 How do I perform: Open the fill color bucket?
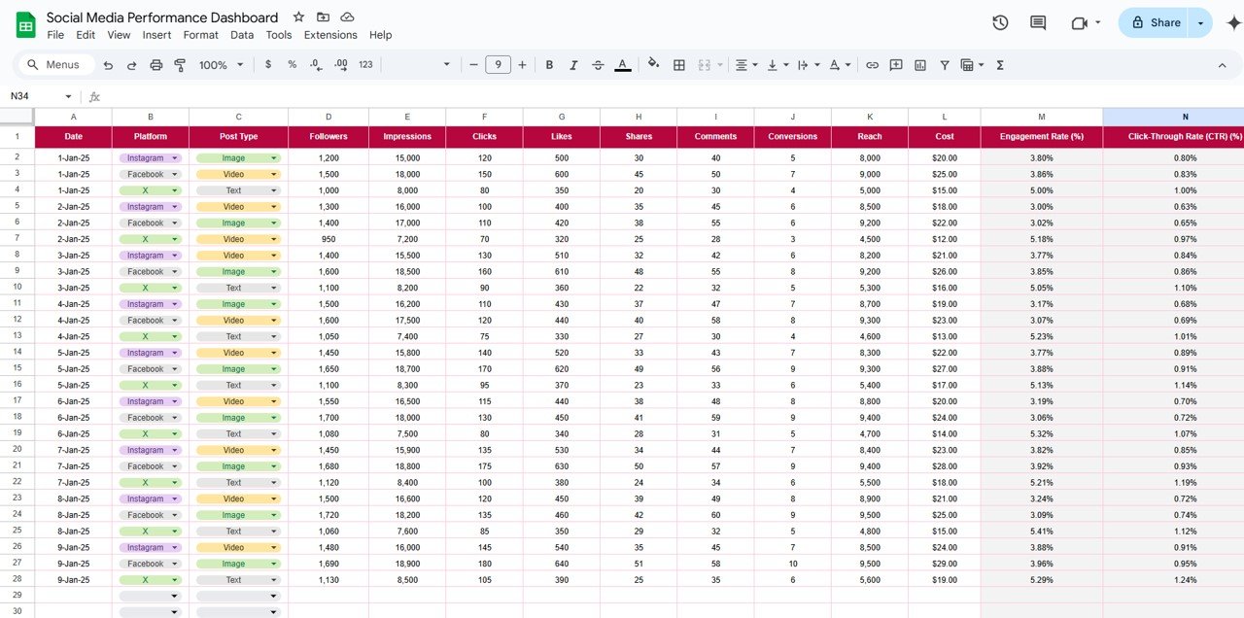pos(653,64)
